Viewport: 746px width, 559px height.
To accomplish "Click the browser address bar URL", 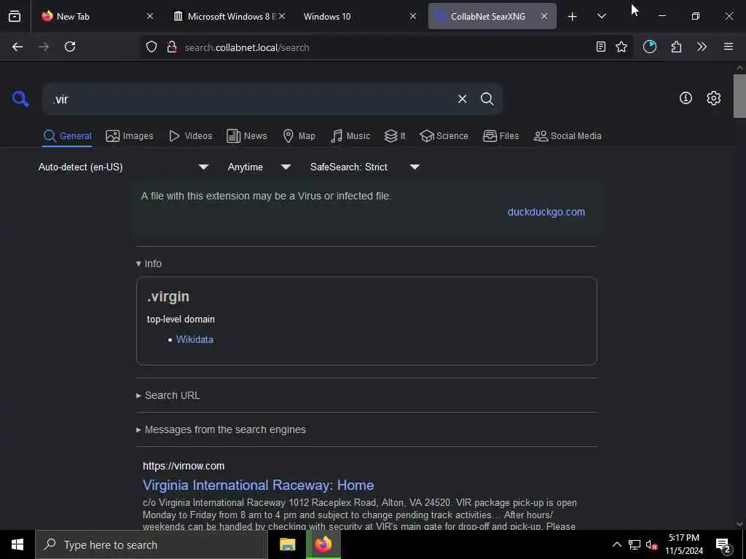I will pos(247,47).
